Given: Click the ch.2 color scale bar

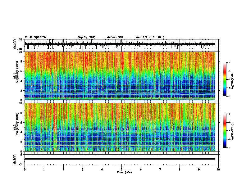Looking at the screenshot, I should pos(225,131).
